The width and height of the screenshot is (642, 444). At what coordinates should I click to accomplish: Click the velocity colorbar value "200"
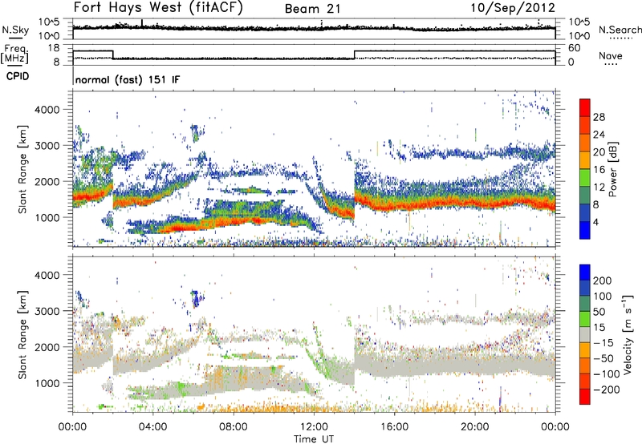603,281
